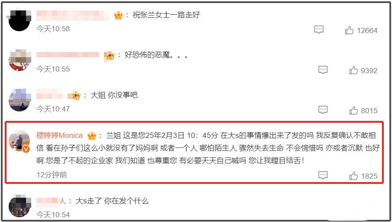Screen dimensions: 392x222
Task: Open reply box for 好恐怖的恶魔 comment
Action: (323, 70)
